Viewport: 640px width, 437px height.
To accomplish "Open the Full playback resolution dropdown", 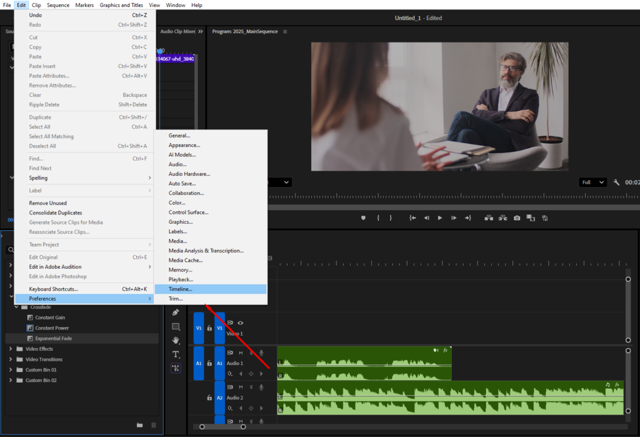I will click(x=592, y=182).
